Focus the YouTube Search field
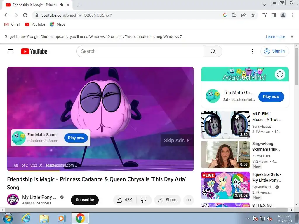Viewport: 299px width, 224px height. point(140,51)
